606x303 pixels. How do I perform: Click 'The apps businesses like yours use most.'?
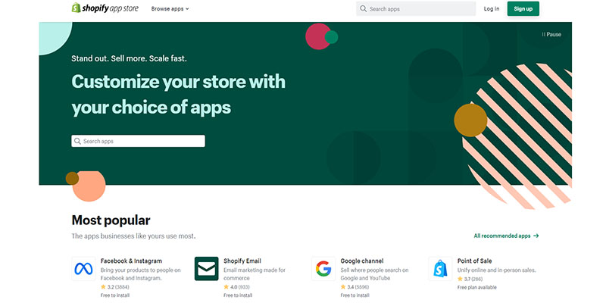pyautogui.click(x=133, y=236)
